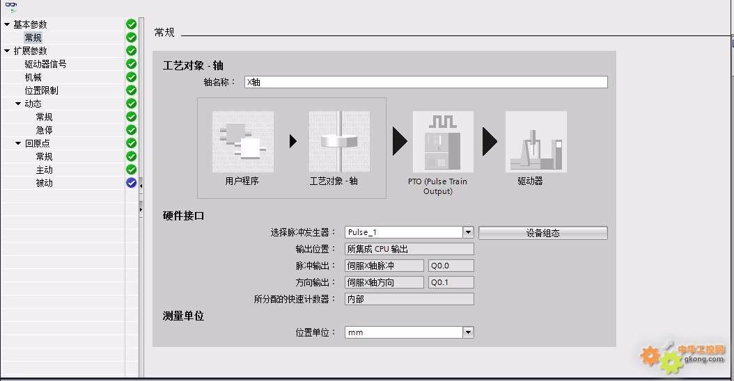Click the 输出位置 field 所集成 CPU 输出
The image size is (734, 381).
[409, 249]
